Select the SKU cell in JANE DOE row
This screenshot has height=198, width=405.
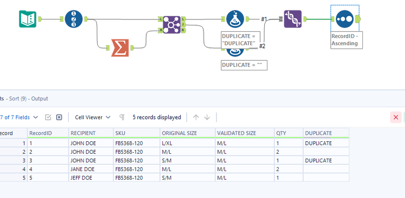click(x=137, y=169)
